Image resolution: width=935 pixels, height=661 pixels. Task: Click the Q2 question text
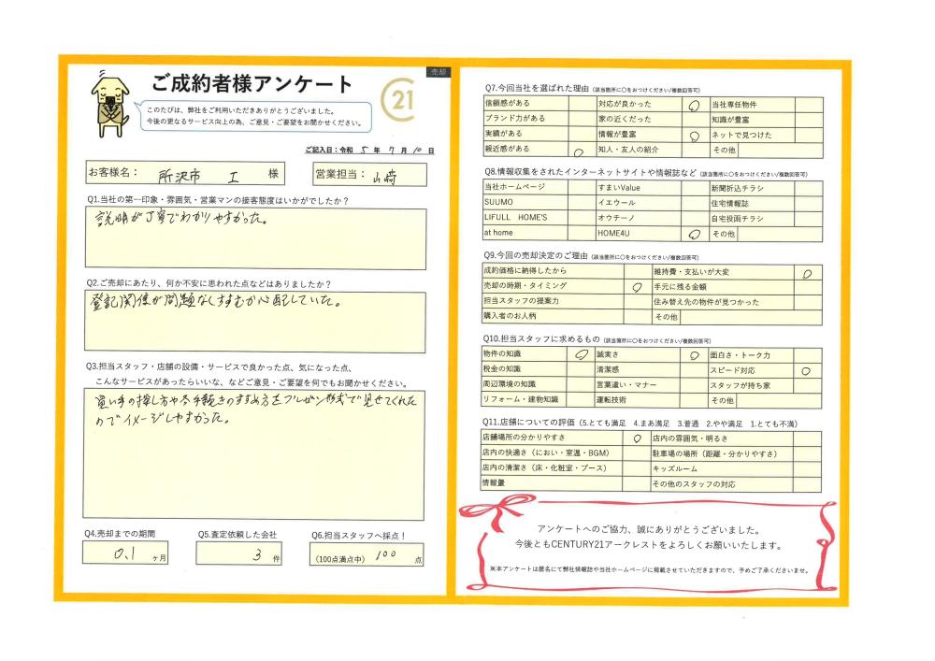click(209, 284)
